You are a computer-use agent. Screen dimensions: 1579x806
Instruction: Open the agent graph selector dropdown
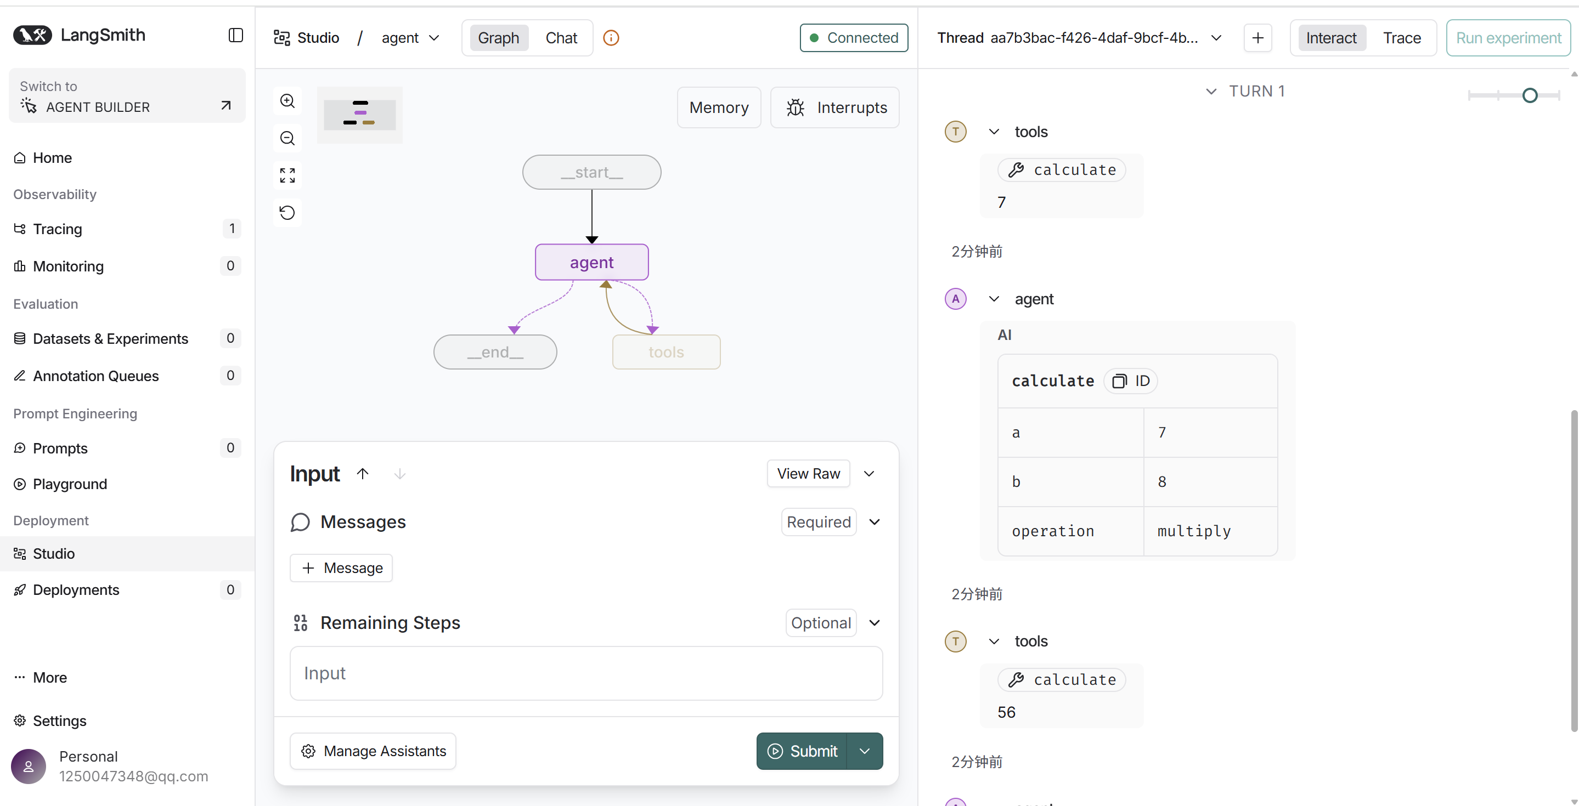point(410,38)
